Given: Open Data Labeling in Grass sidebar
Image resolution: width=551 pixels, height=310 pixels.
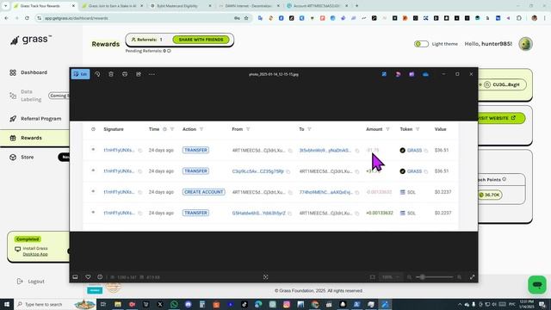Looking at the screenshot, I should point(31,96).
